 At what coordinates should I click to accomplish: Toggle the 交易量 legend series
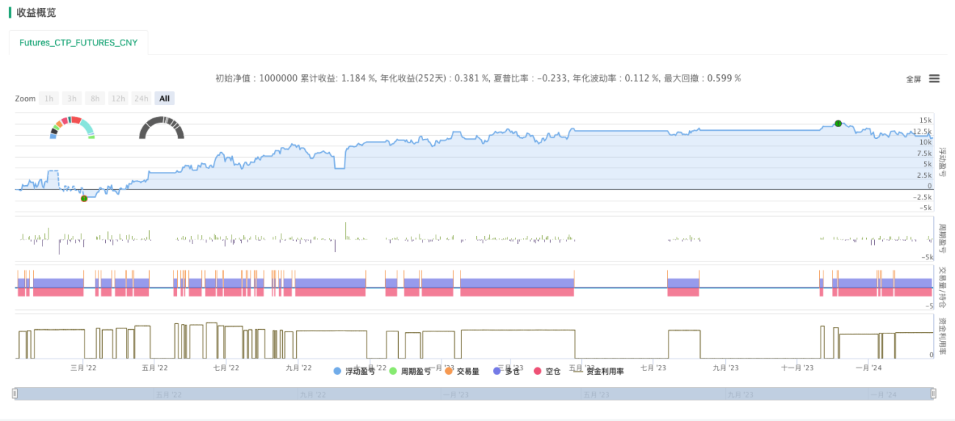462,372
